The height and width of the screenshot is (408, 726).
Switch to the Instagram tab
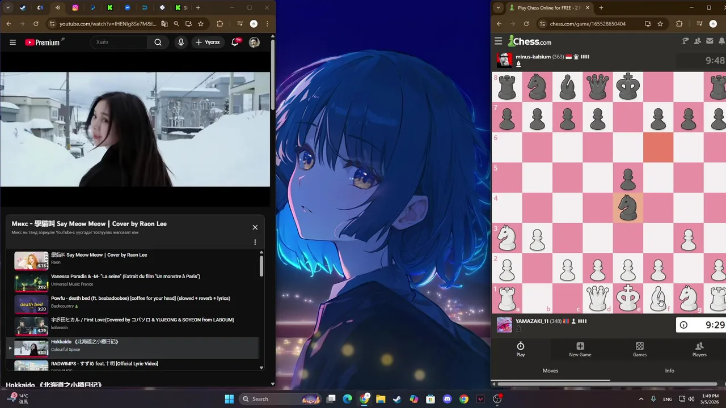tap(75, 8)
